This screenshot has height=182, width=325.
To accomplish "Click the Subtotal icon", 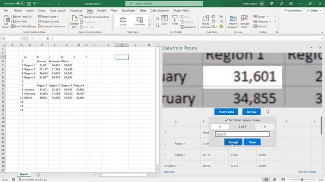I will point(255,26).
